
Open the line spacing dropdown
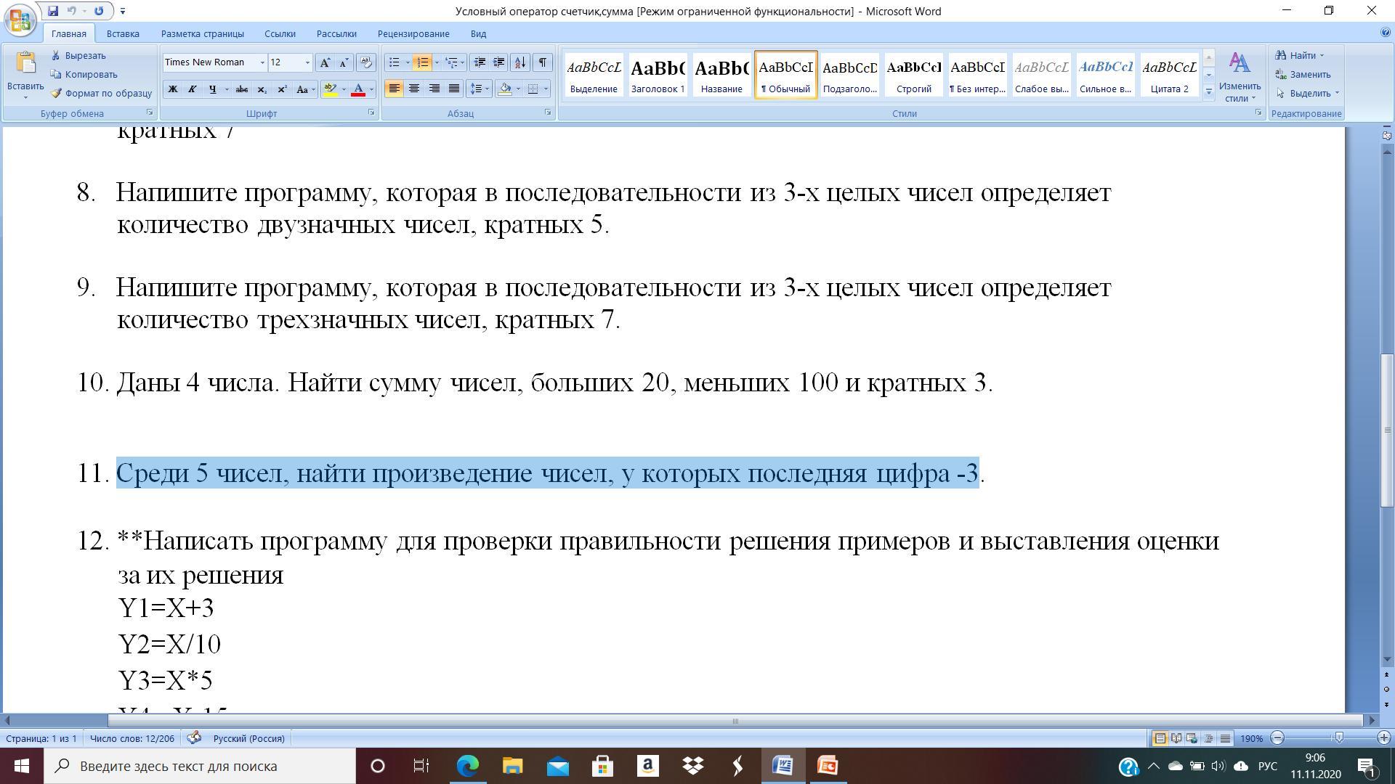coord(480,89)
